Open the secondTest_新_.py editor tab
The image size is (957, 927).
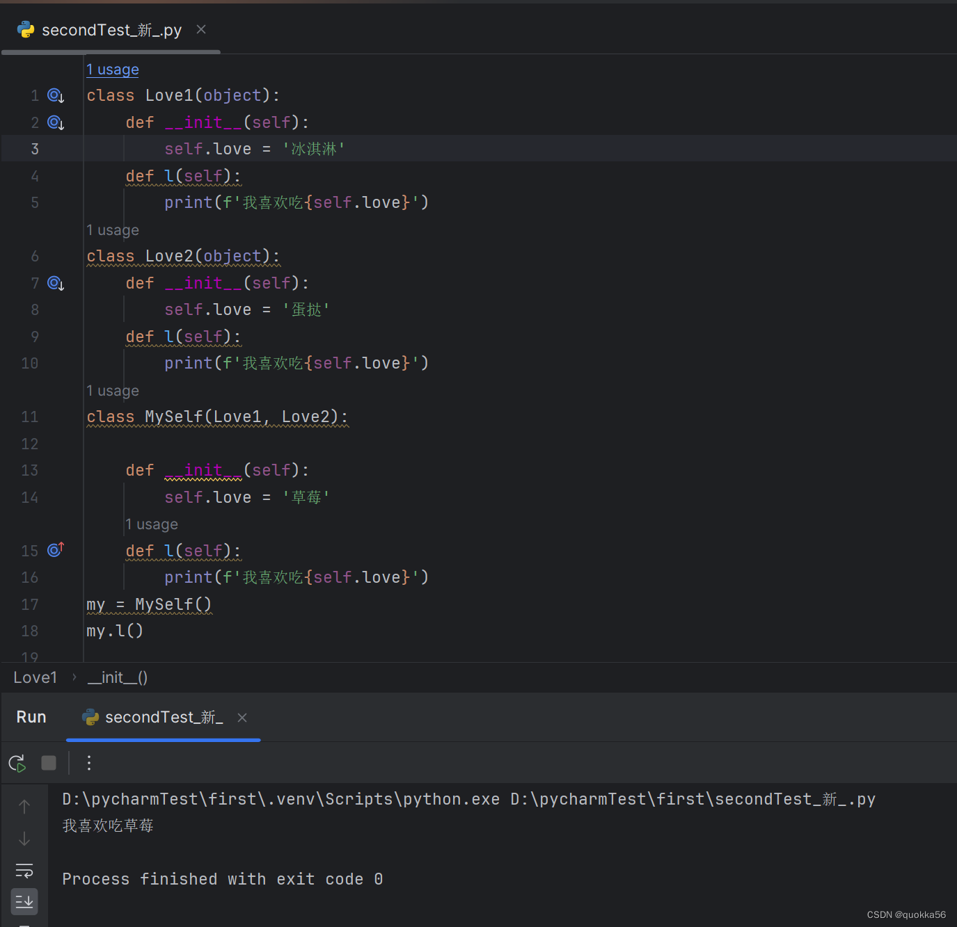click(x=111, y=30)
